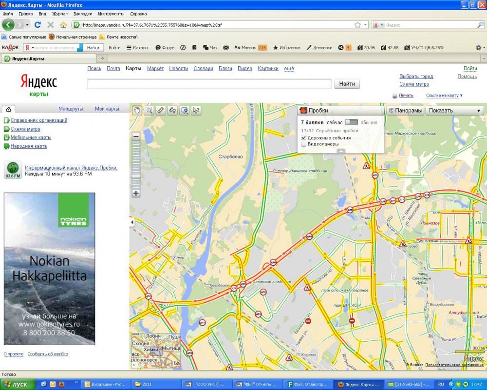Viewport: 487px width, 390px height.
Task: Open Чат on the Klerk toolbar
Action: 210,48
